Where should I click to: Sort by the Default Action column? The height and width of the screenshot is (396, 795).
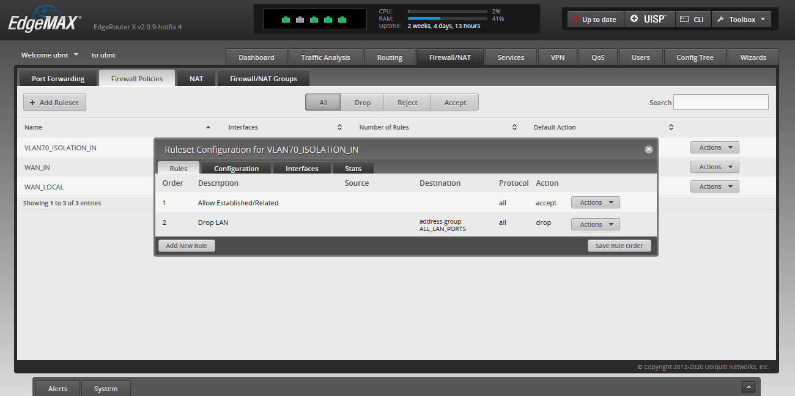point(671,128)
